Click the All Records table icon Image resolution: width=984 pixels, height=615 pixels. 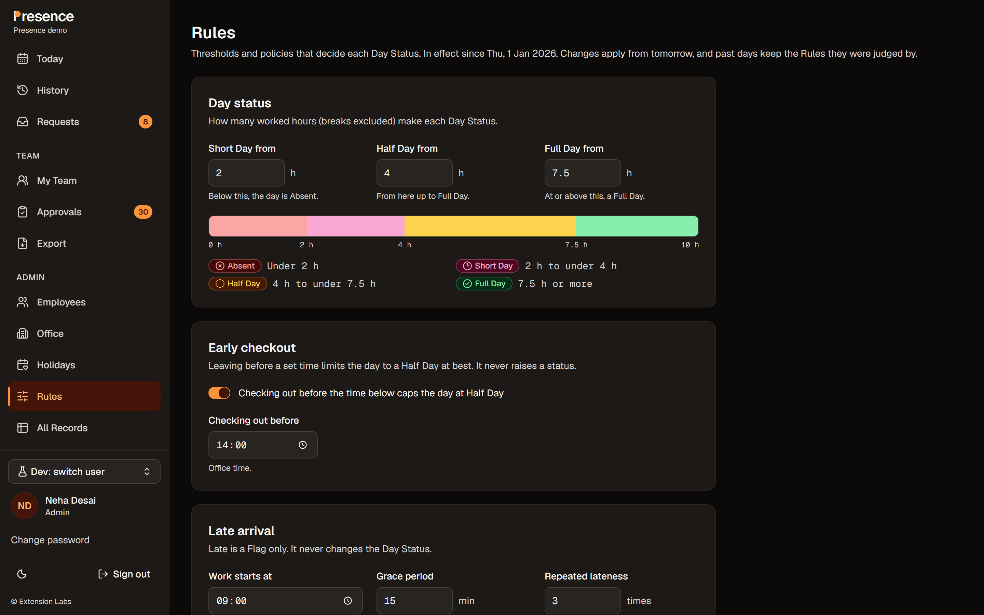tap(22, 427)
